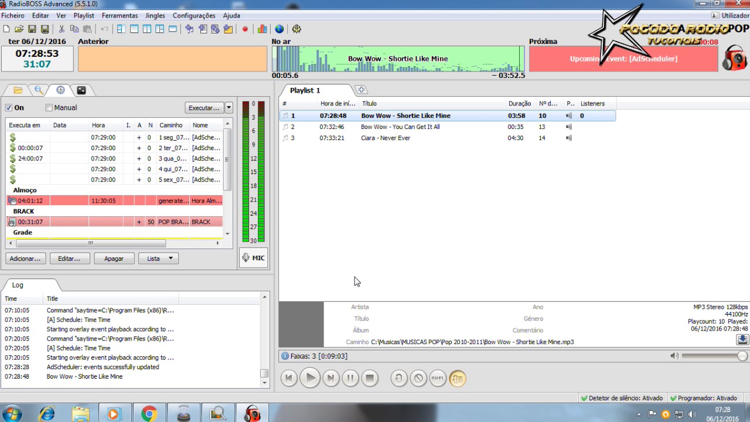Sort playlist by Duração column header

pos(520,104)
